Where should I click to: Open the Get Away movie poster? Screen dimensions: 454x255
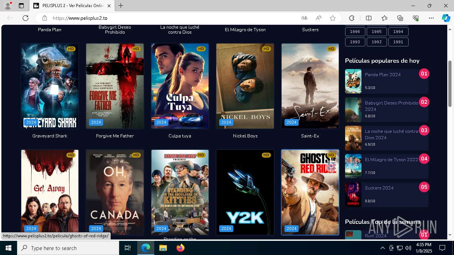(50, 192)
